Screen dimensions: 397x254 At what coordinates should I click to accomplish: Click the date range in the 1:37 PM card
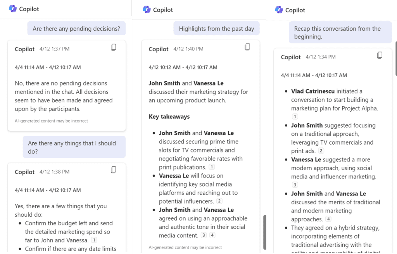coord(48,67)
